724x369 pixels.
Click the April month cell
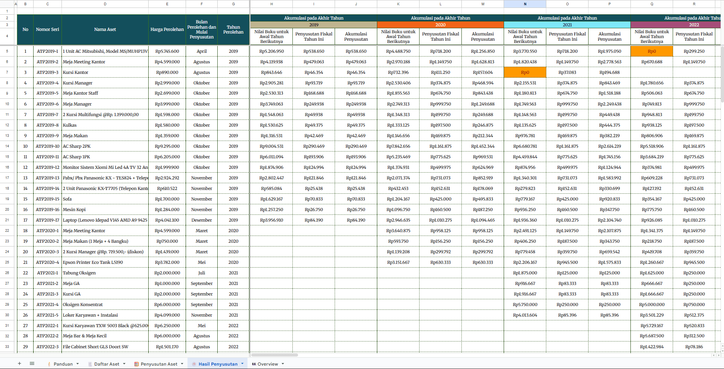tap(201, 51)
